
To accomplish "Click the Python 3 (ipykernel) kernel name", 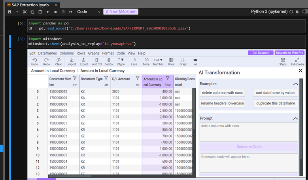I will coord(269,11).
